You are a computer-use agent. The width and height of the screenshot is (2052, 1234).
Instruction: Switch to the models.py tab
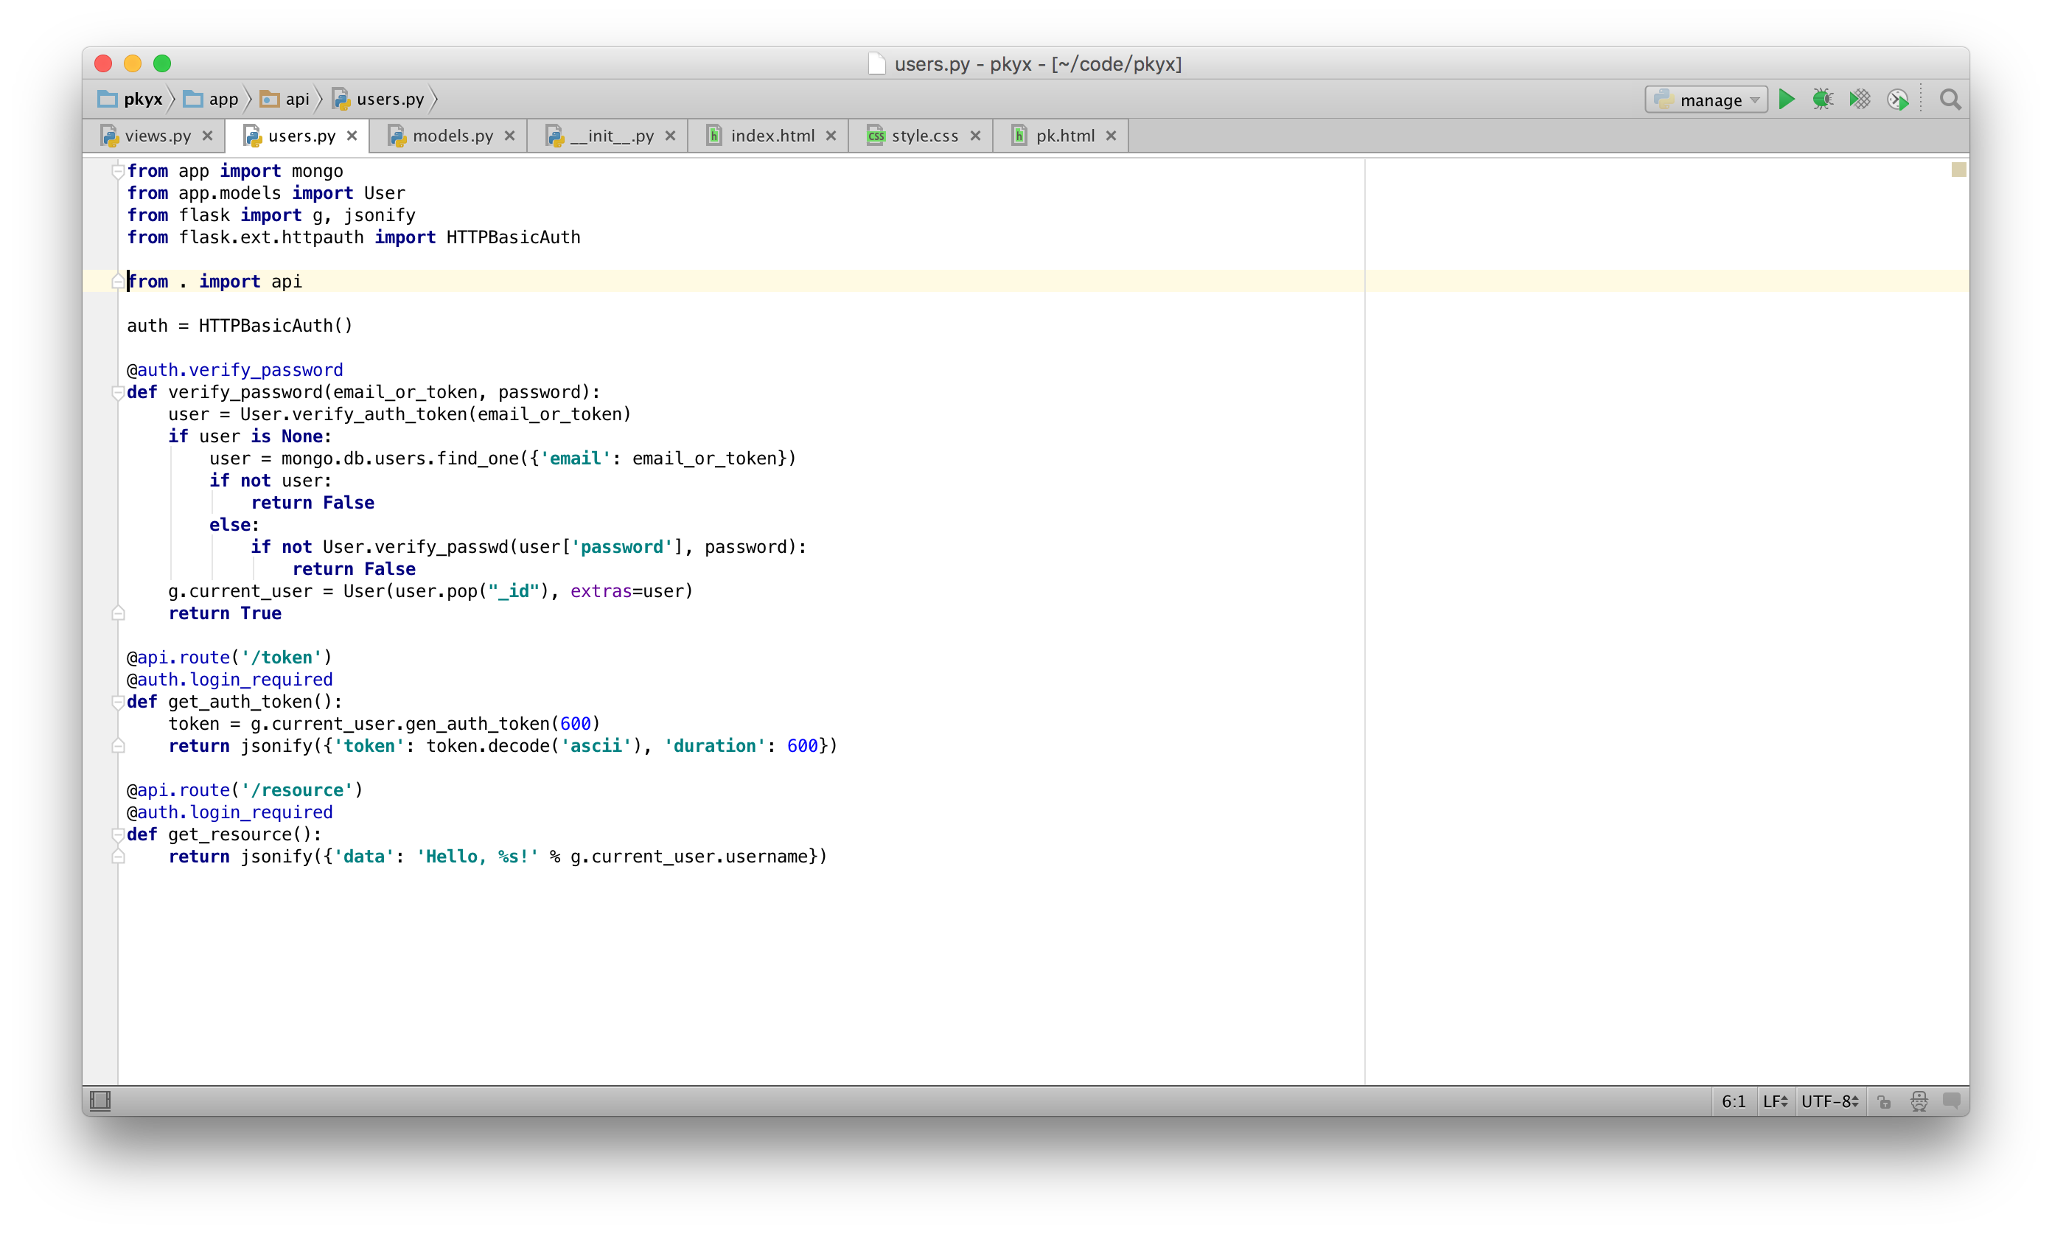453,136
